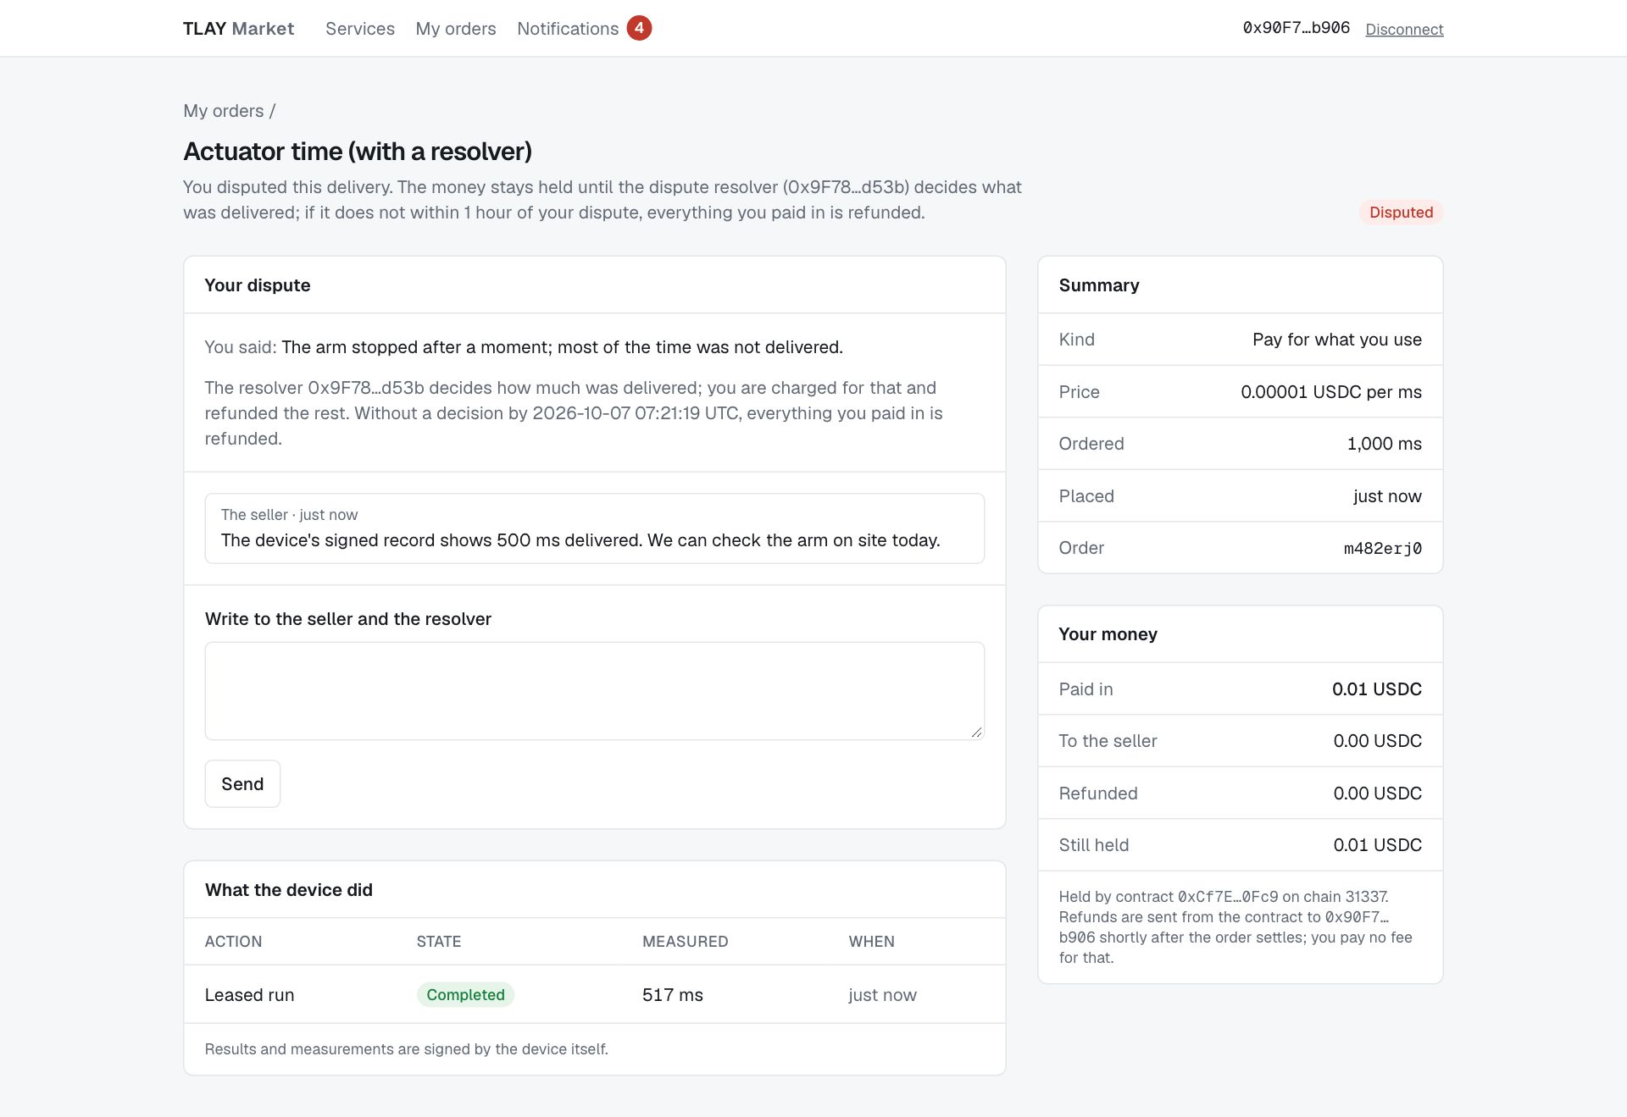Click the Send button

(x=242, y=784)
